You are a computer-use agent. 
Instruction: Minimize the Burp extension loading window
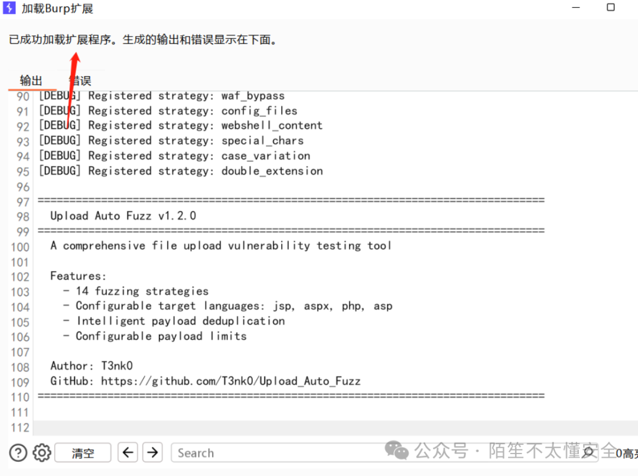tap(575, 8)
